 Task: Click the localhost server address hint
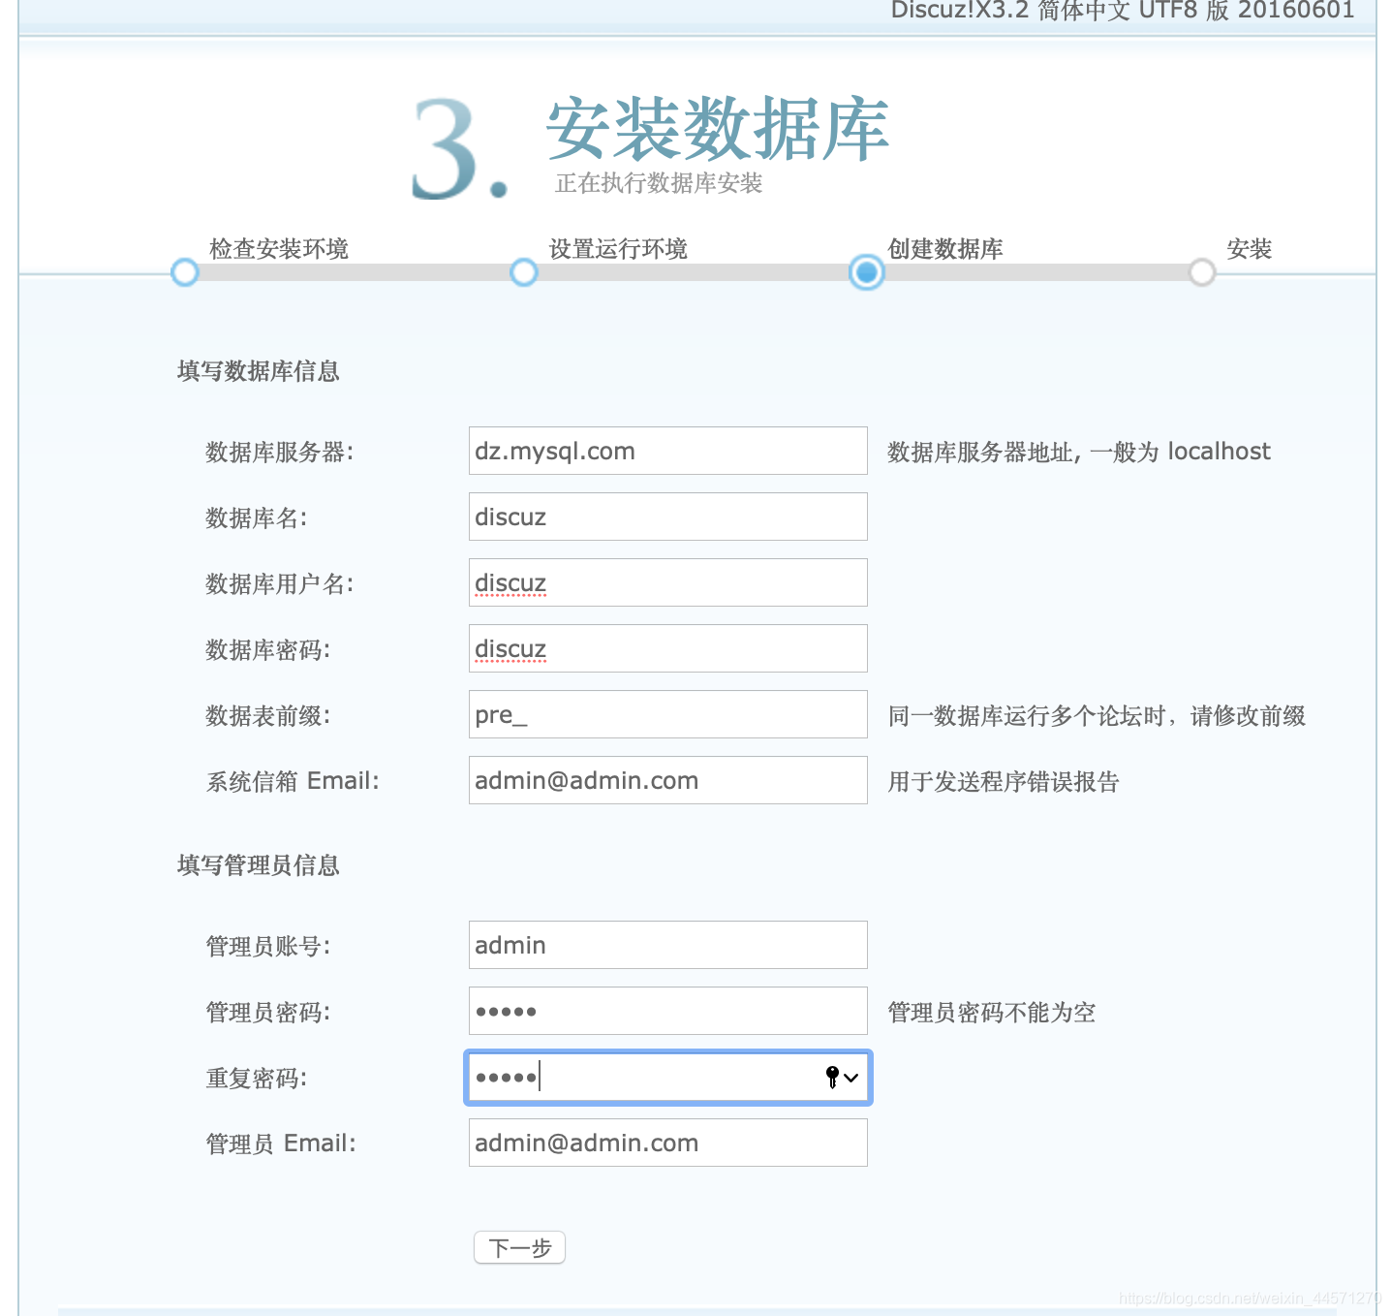[1079, 452]
